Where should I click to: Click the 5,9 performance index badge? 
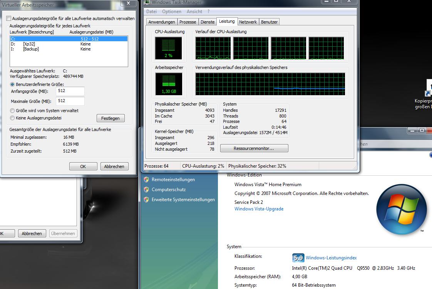tap(298, 258)
